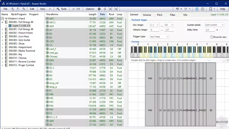
Task: Click the upper velocity range field showing 127
Action: click(169, 30)
